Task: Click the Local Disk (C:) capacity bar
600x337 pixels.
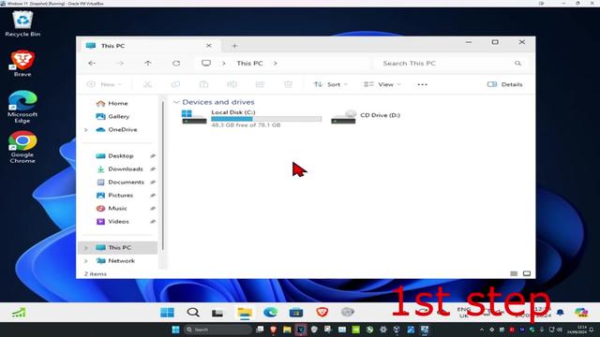Action: pos(266,119)
